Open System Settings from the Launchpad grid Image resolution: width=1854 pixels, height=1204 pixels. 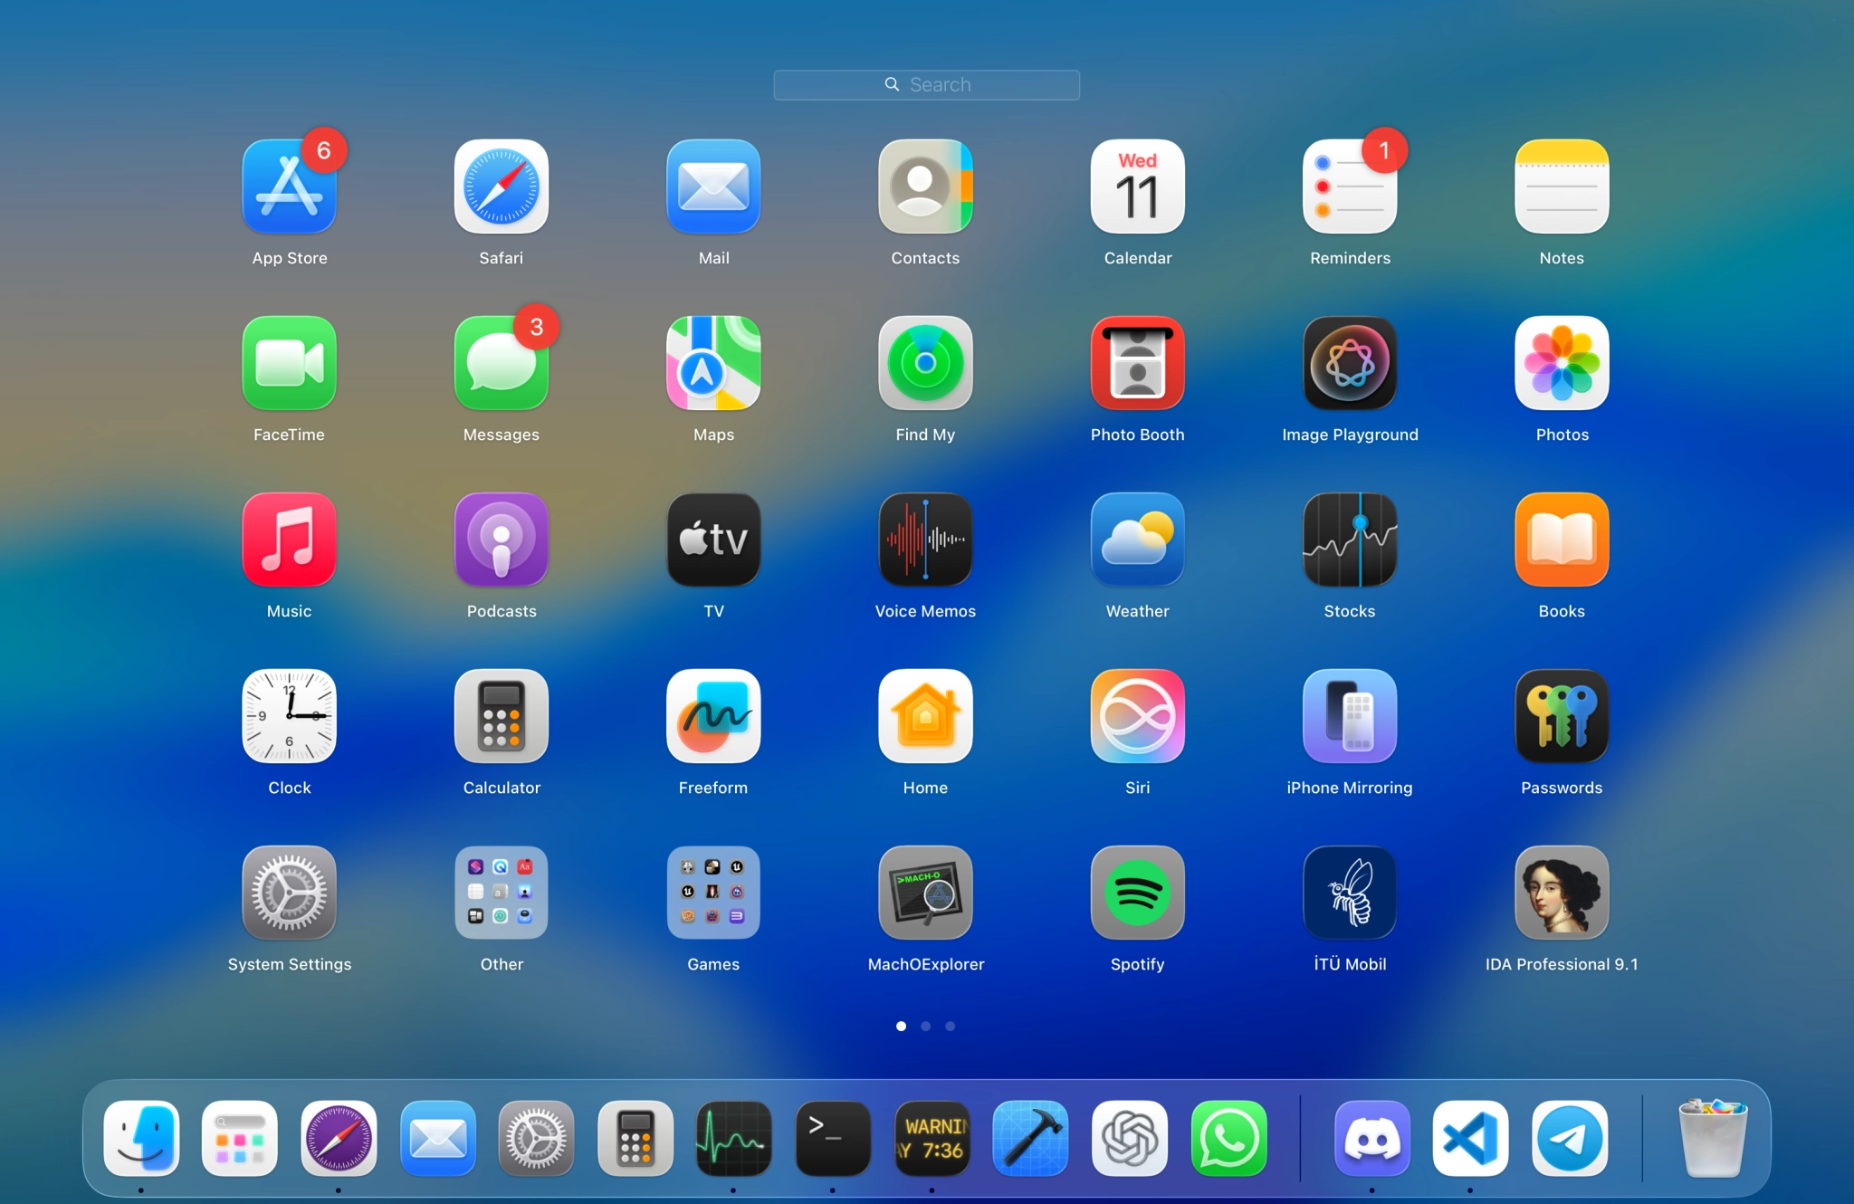pyautogui.click(x=290, y=893)
